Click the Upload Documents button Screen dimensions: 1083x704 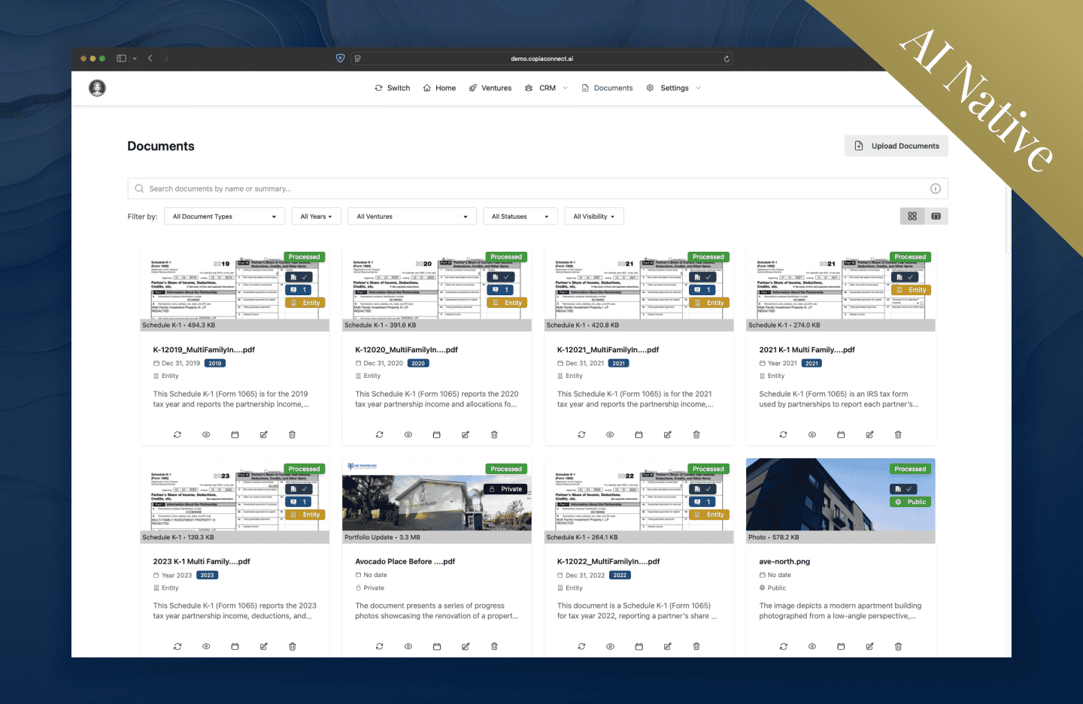click(x=896, y=146)
